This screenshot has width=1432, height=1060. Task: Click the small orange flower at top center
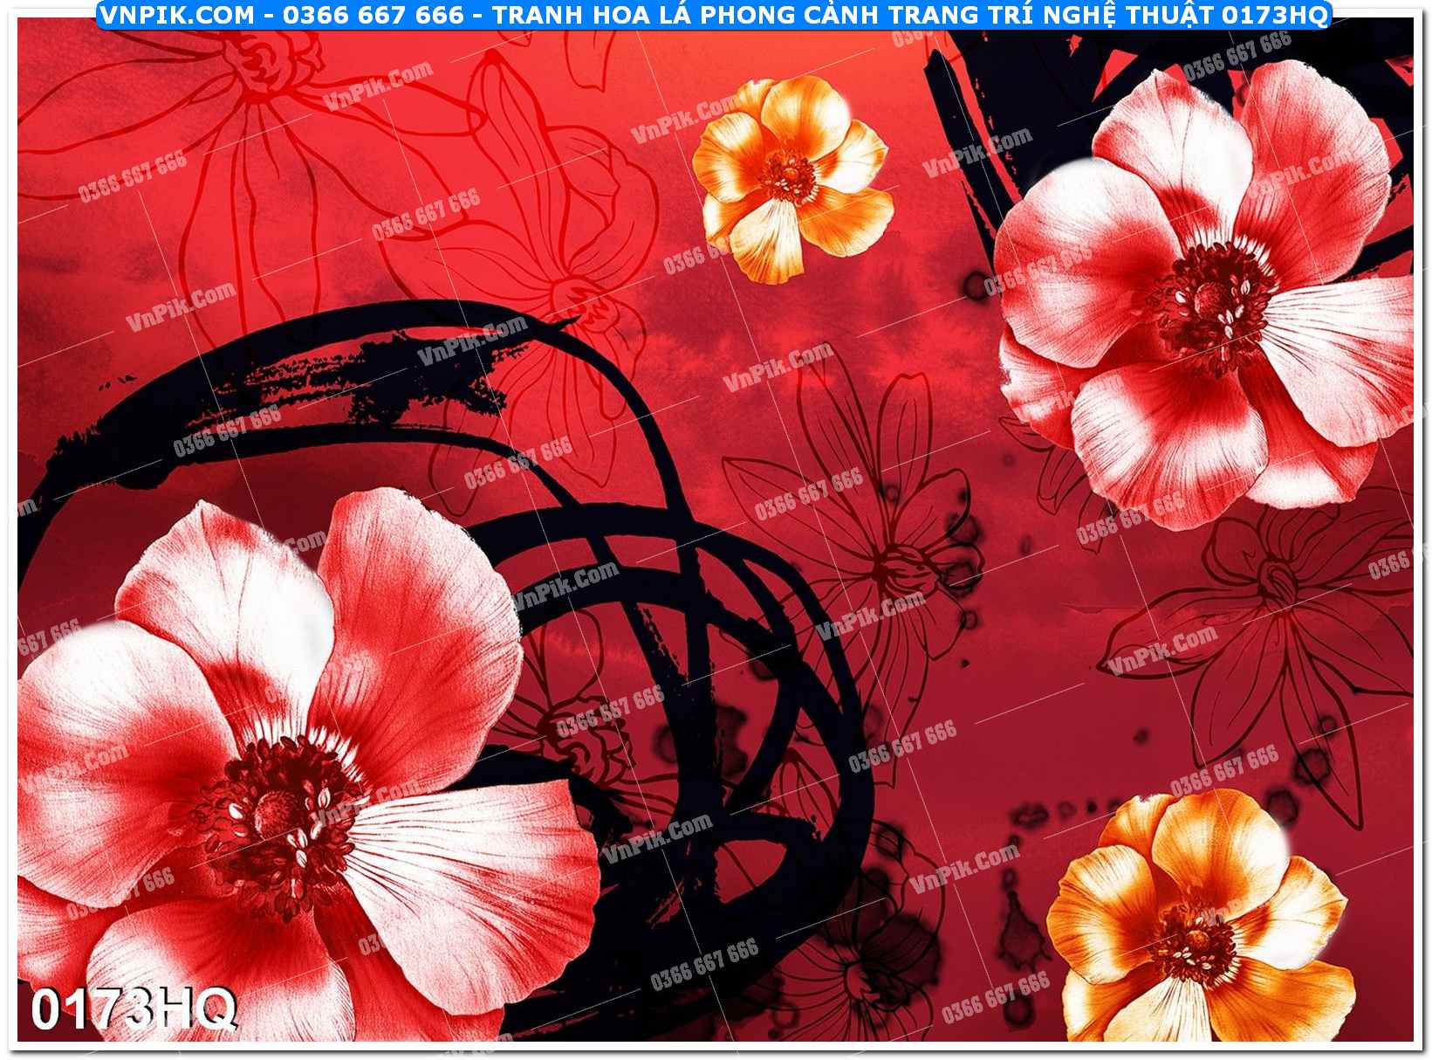(x=791, y=177)
